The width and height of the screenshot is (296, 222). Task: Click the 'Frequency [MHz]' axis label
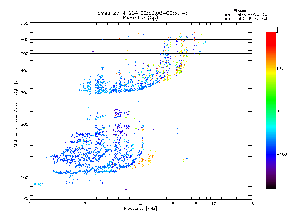[x=140, y=209]
